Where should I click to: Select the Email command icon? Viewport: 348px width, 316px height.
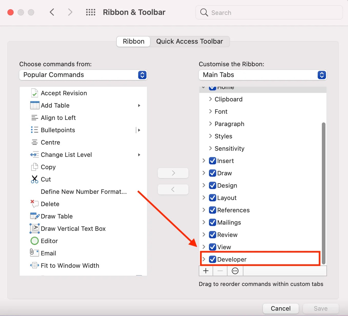[x=34, y=253]
